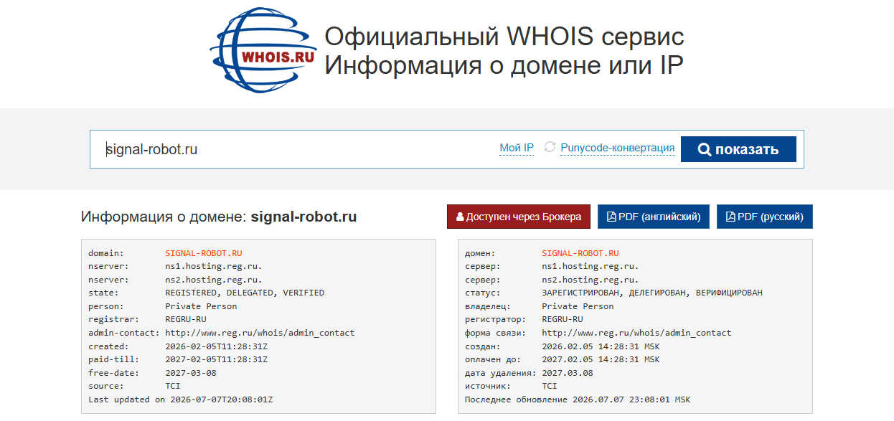Select the created date 2026-02-05T11:28:31Z
Image resolution: width=894 pixels, height=421 pixels.
(x=216, y=346)
